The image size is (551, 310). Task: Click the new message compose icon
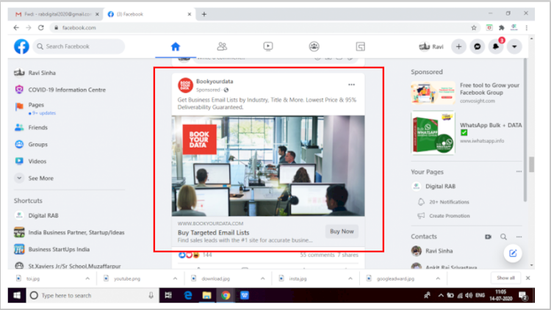(513, 253)
